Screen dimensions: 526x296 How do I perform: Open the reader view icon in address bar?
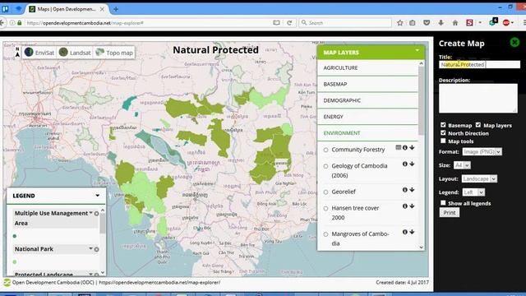(x=276, y=23)
